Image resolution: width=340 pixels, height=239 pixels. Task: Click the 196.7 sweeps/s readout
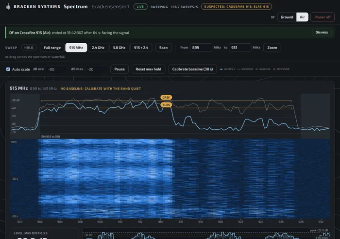[184, 7]
